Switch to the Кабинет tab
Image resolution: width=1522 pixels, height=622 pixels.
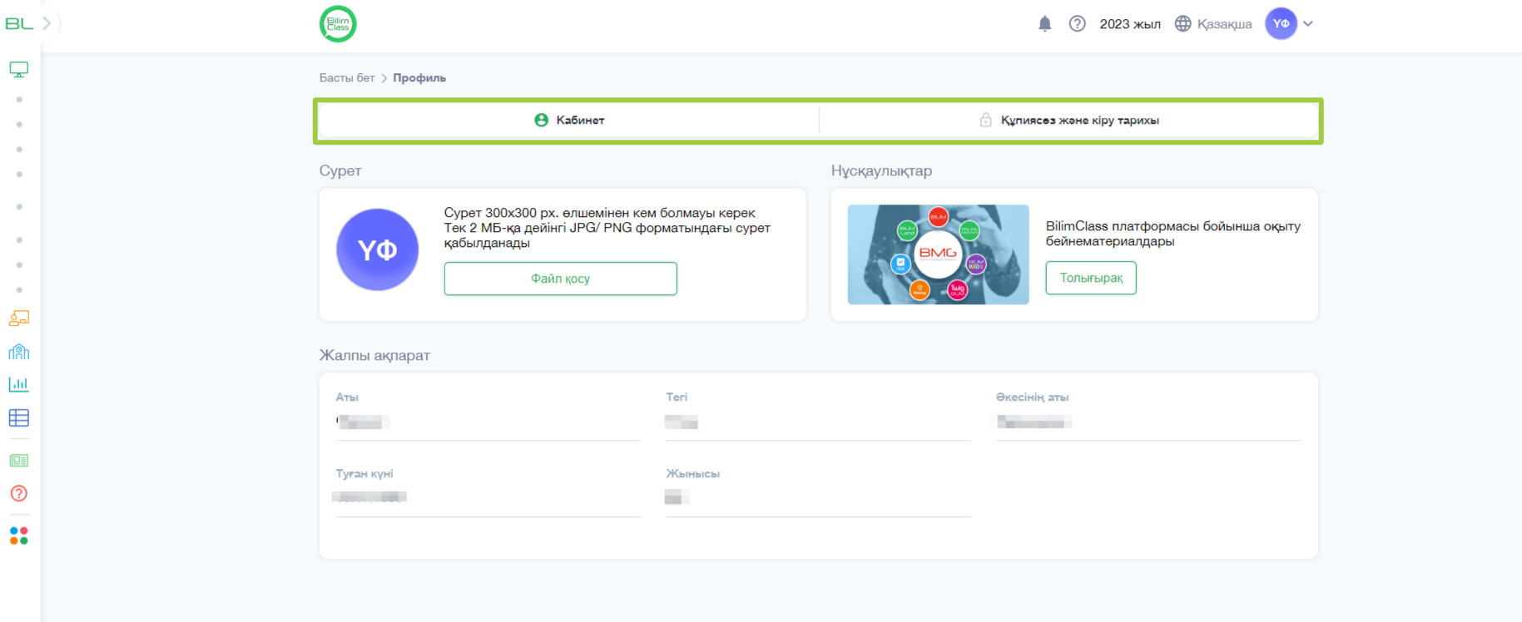pos(569,120)
